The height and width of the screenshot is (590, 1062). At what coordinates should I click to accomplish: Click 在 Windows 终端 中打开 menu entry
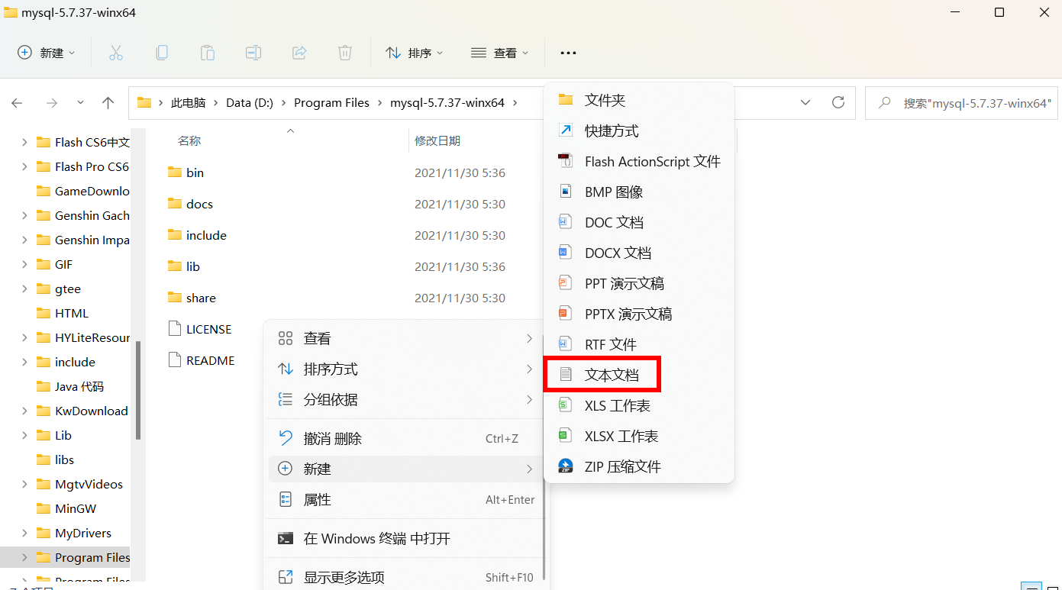[x=376, y=539]
